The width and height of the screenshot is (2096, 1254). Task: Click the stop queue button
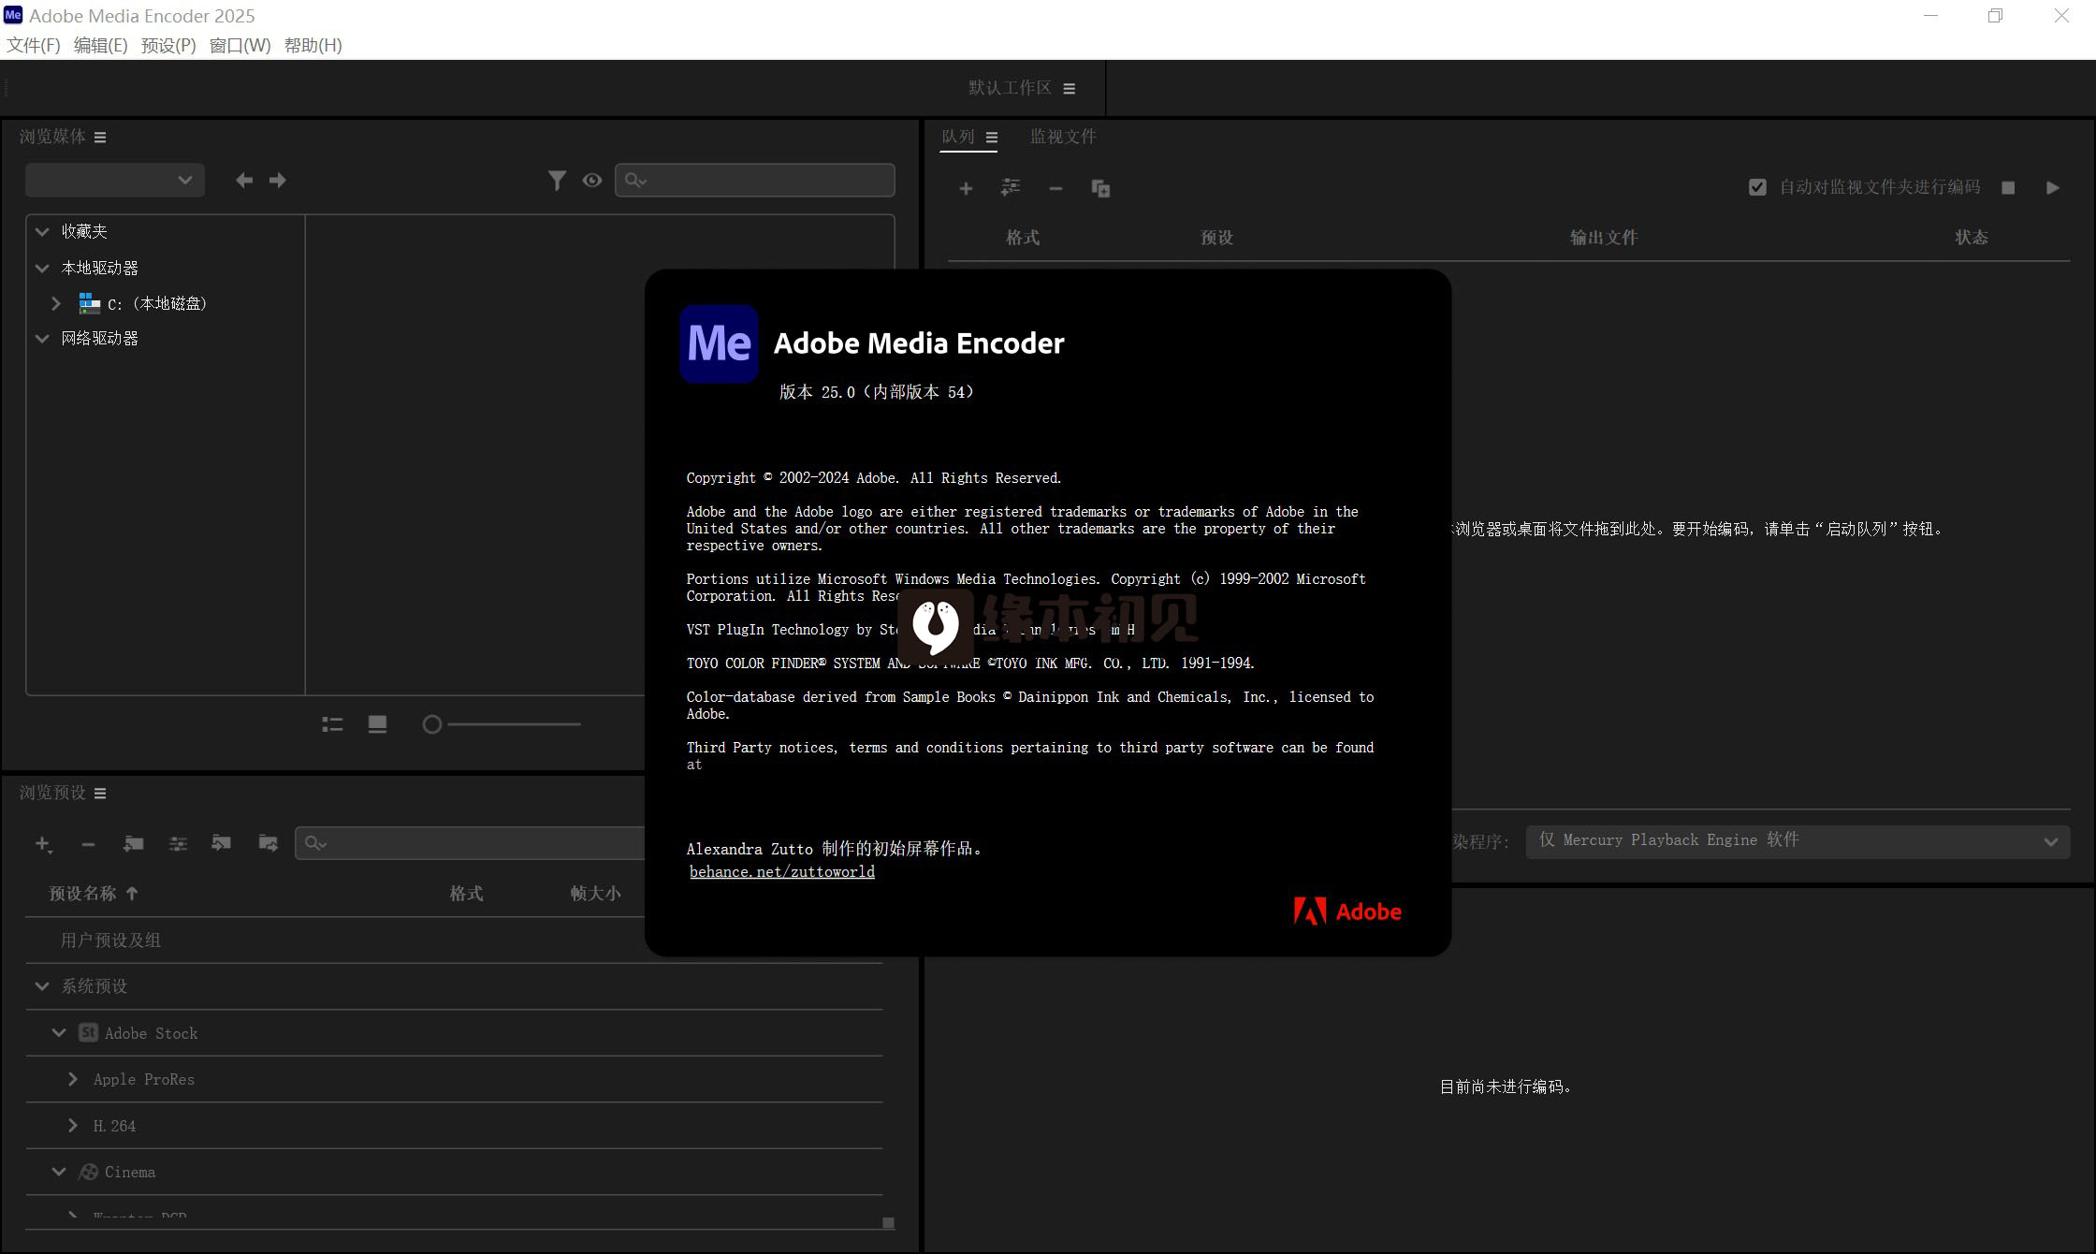click(x=2008, y=187)
